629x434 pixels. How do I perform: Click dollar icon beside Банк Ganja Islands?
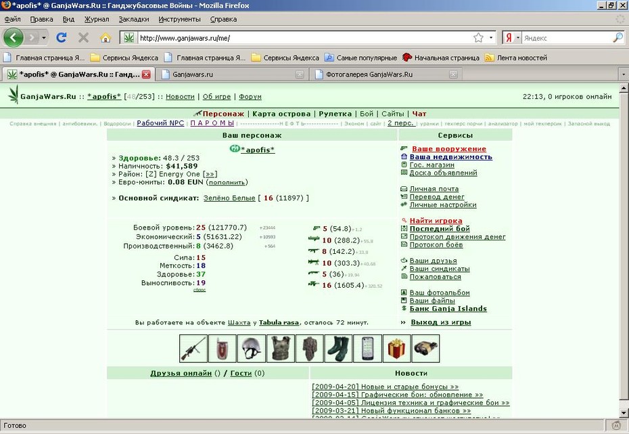(404, 308)
